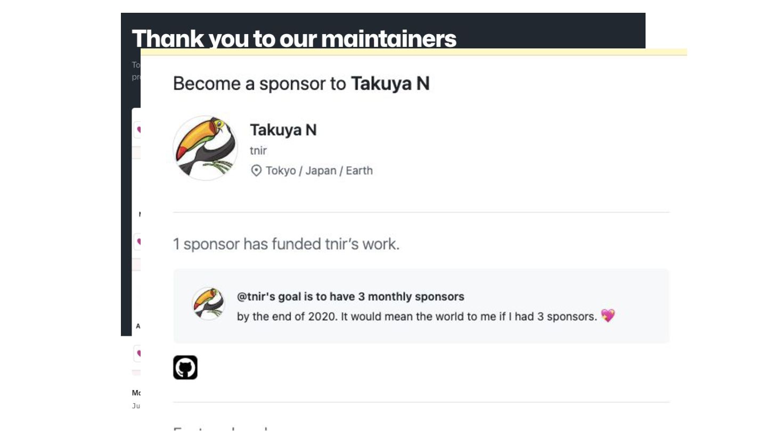Click the topmost partially hidden heart sponsor button
The width and height of the screenshot is (767, 431).
pyautogui.click(x=137, y=129)
